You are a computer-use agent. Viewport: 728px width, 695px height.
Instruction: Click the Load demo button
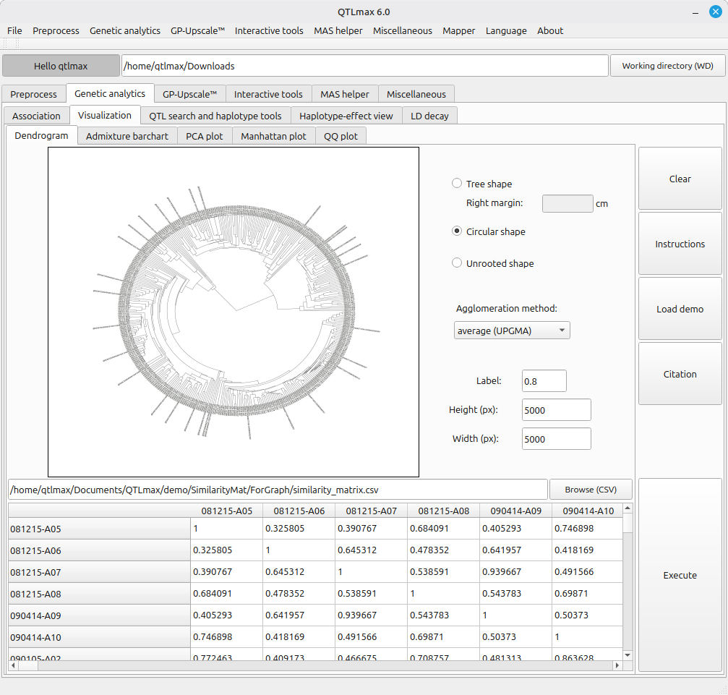680,309
